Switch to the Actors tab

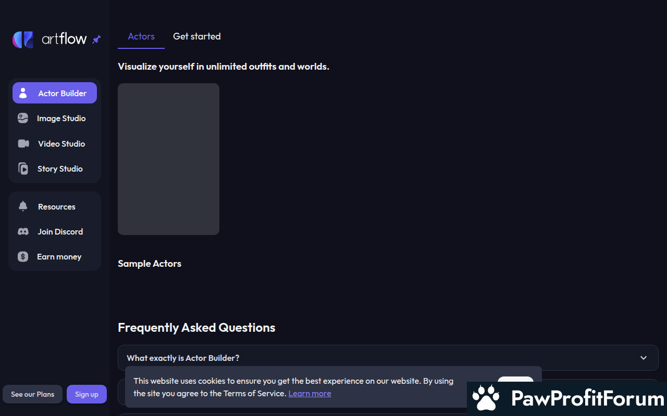click(x=141, y=36)
